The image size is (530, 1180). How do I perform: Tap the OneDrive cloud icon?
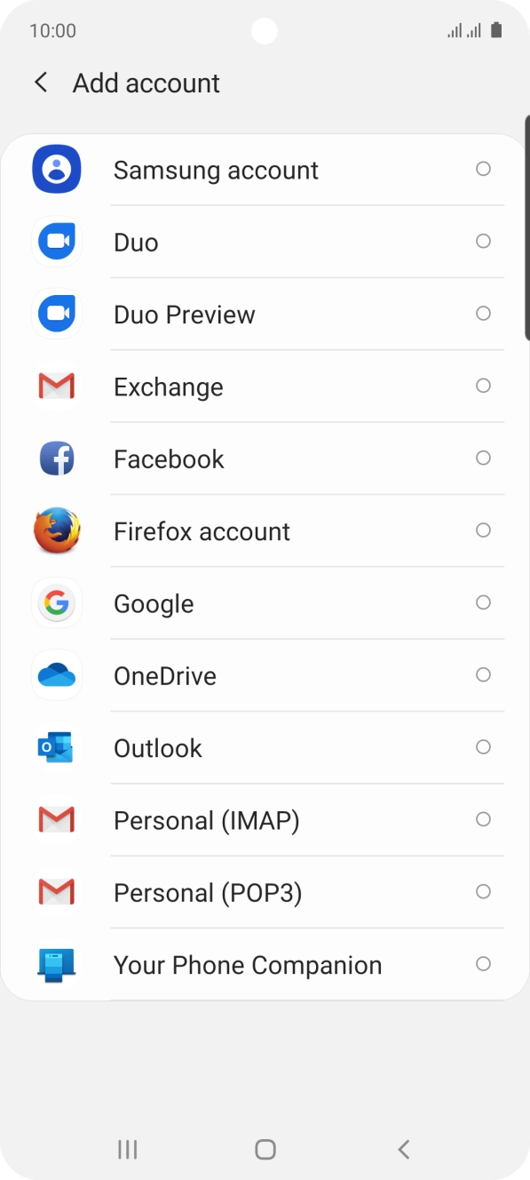(x=57, y=675)
